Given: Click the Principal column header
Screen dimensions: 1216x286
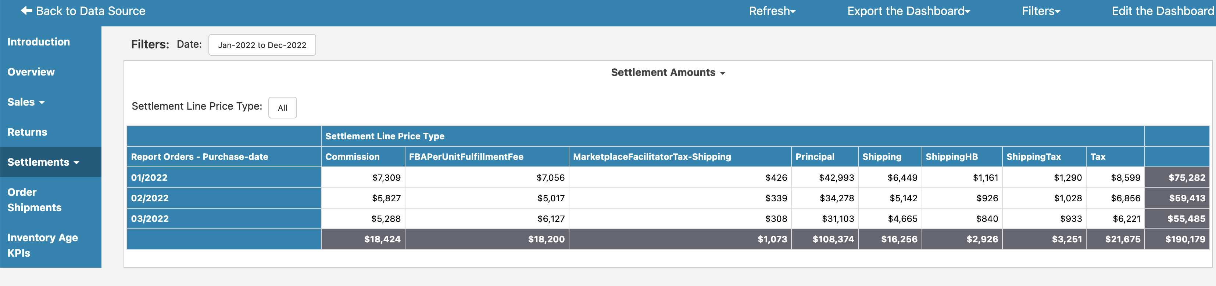Looking at the screenshot, I should pyautogui.click(x=815, y=157).
